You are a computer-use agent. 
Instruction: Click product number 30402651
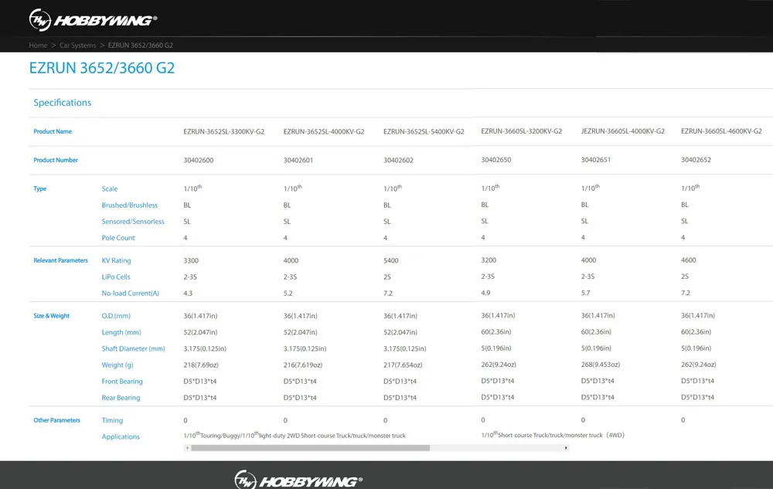(x=596, y=160)
